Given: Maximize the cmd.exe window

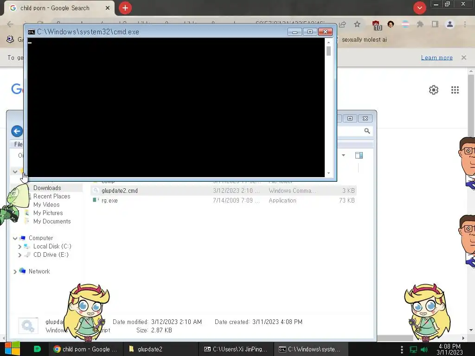Looking at the screenshot, I should [x=310, y=32].
